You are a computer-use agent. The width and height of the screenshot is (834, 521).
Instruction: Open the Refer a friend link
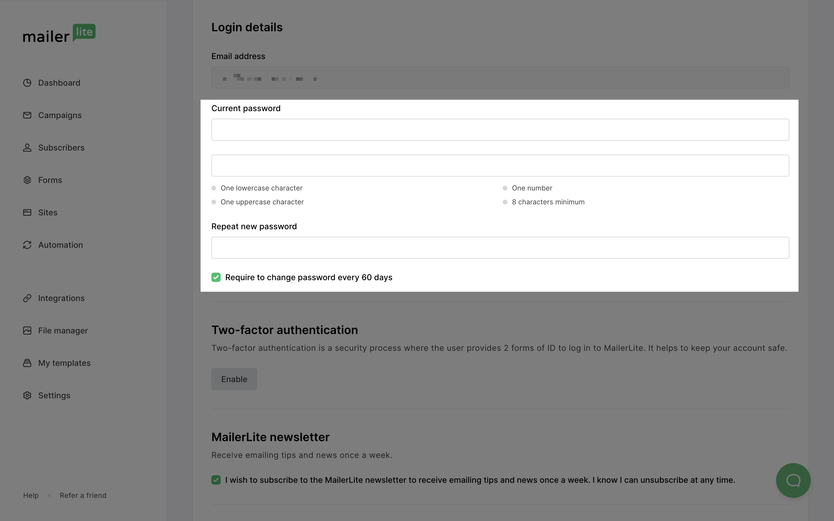83,496
